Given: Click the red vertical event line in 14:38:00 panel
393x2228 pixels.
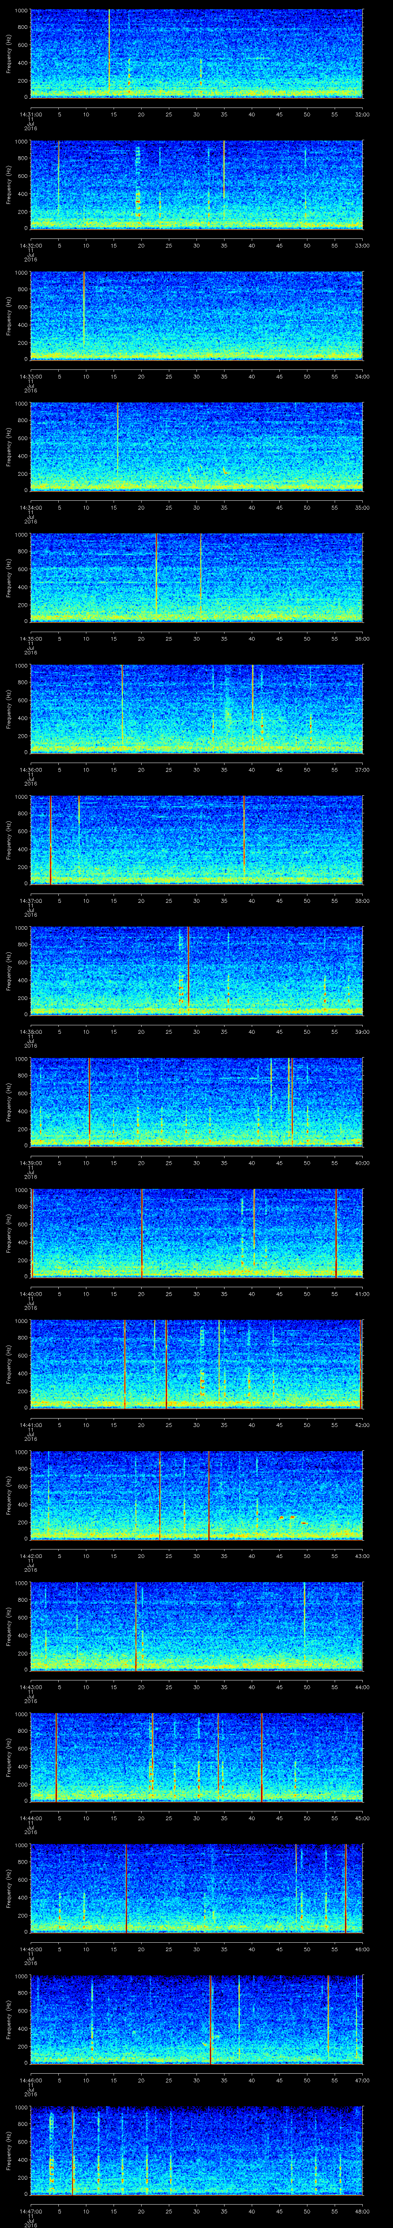Looking at the screenshot, I should [x=188, y=970].
